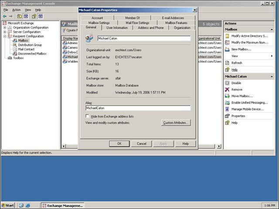Viewport: 279px width, 209px height.
Task: Select Distribution Group in the tree
Action: 30,45
